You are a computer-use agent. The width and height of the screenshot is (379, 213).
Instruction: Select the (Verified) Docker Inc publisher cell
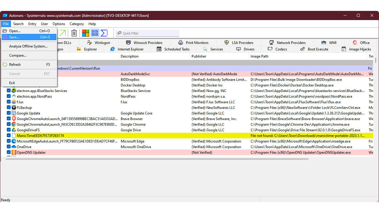[207, 85]
